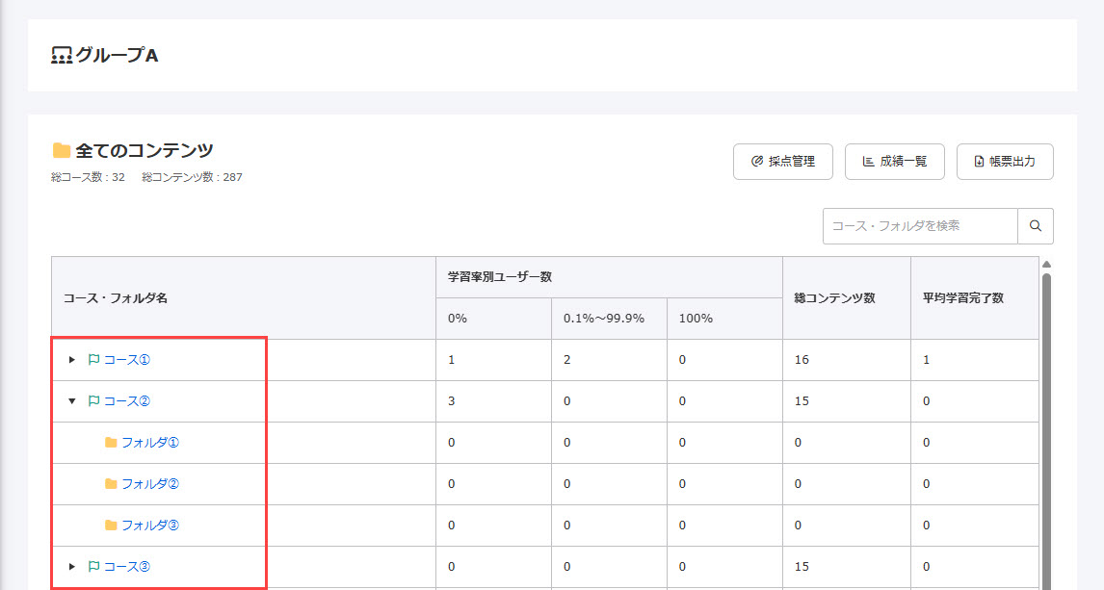
Task: Click the folder icon beside フォルダ①
Action: coord(111,443)
